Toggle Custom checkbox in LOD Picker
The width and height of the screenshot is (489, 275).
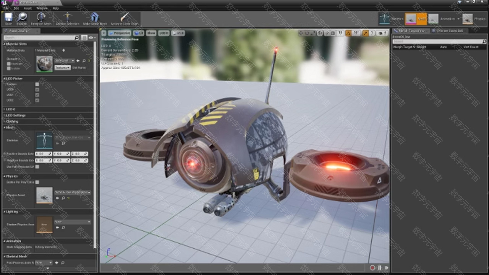pyautogui.click(x=37, y=84)
